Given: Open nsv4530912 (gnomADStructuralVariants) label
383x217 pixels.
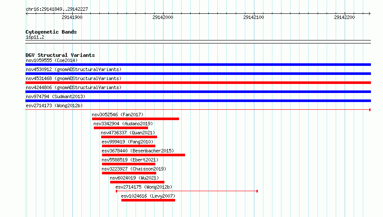Looking at the screenshot, I should coord(74,69).
